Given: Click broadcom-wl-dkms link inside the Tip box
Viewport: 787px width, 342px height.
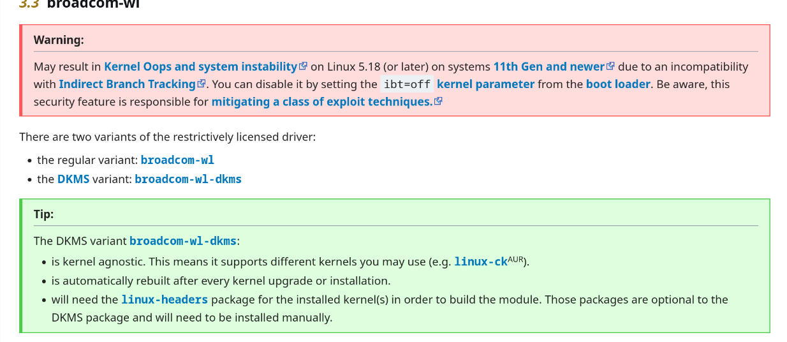Looking at the screenshot, I should click(183, 241).
